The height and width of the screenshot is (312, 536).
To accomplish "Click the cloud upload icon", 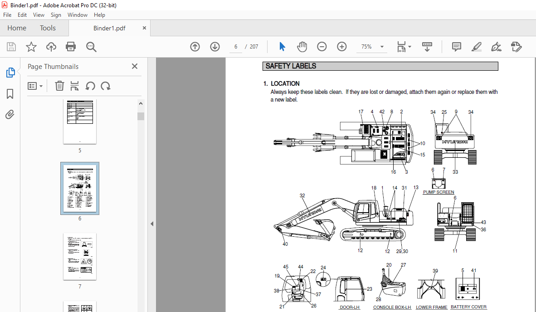I will click(x=51, y=47).
